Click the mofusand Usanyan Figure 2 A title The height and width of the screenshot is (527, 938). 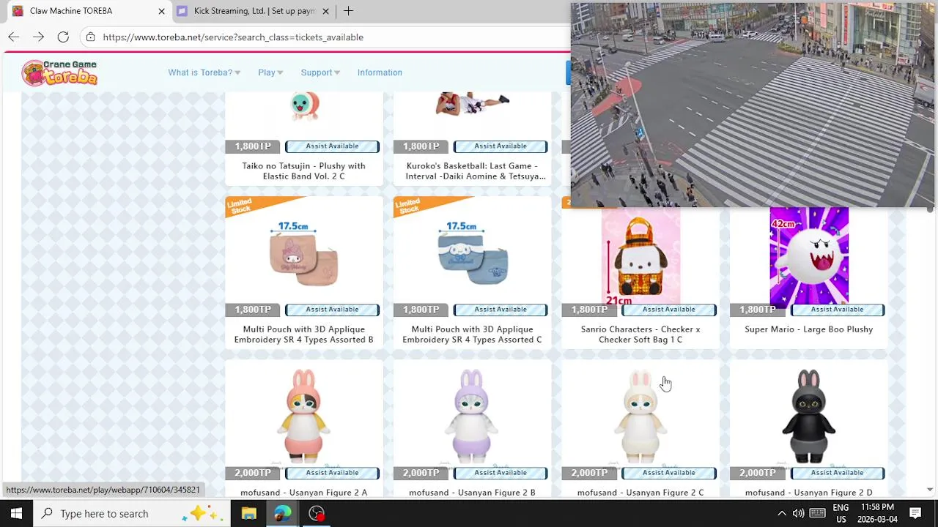[x=303, y=493]
